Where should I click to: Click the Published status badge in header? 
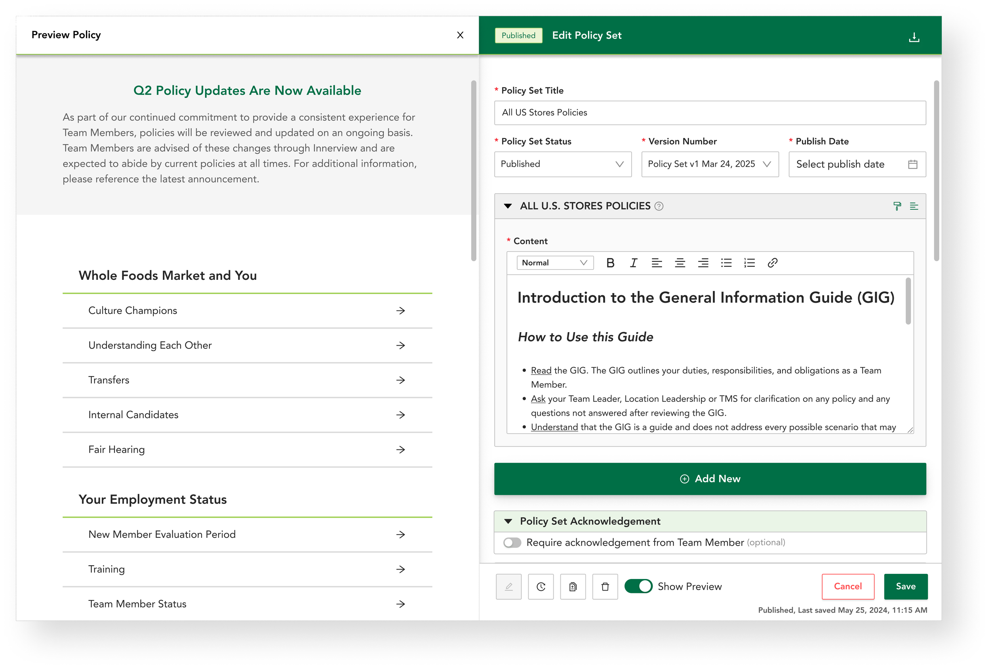[518, 35]
